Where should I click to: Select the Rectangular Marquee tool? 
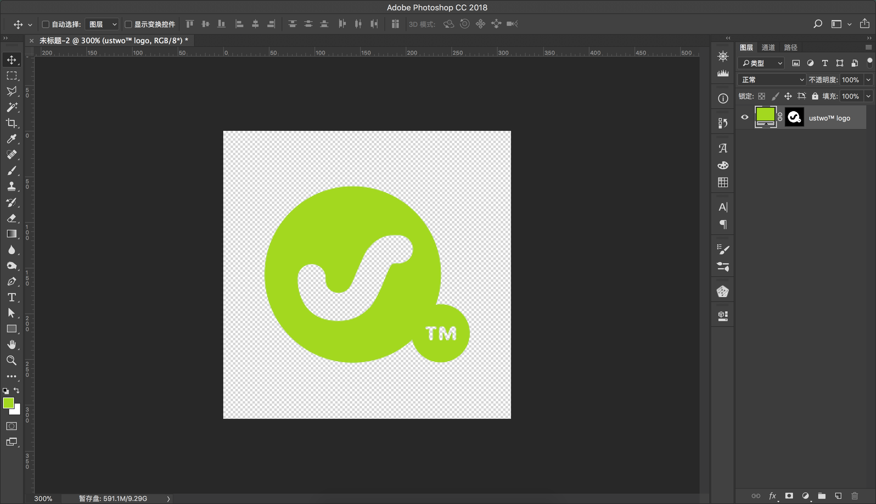point(12,75)
